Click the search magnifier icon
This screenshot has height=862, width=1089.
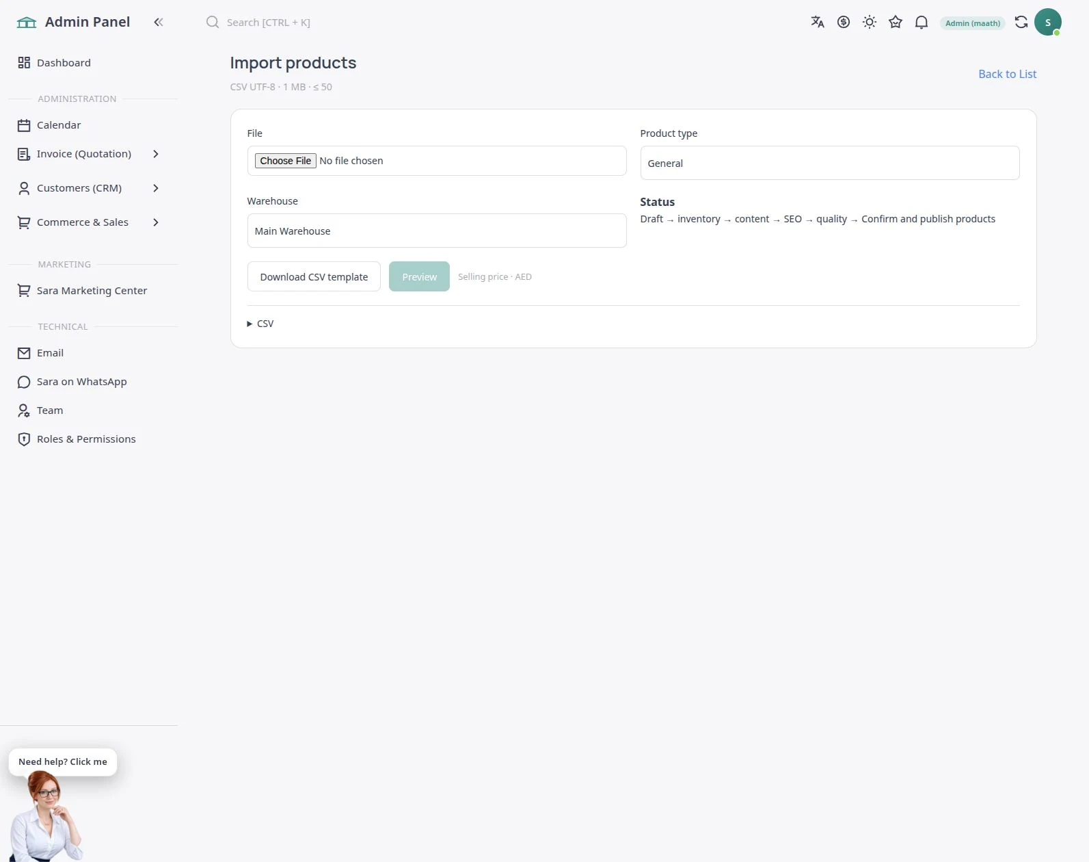pyautogui.click(x=213, y=22)
